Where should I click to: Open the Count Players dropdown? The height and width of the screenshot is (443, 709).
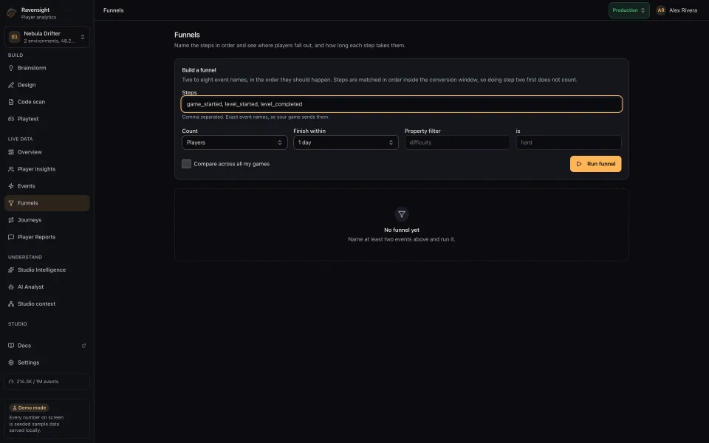234,142
